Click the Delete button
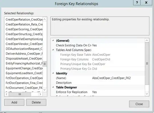The width and height of the screenshot is (154, 113). (x=36, y=102)
